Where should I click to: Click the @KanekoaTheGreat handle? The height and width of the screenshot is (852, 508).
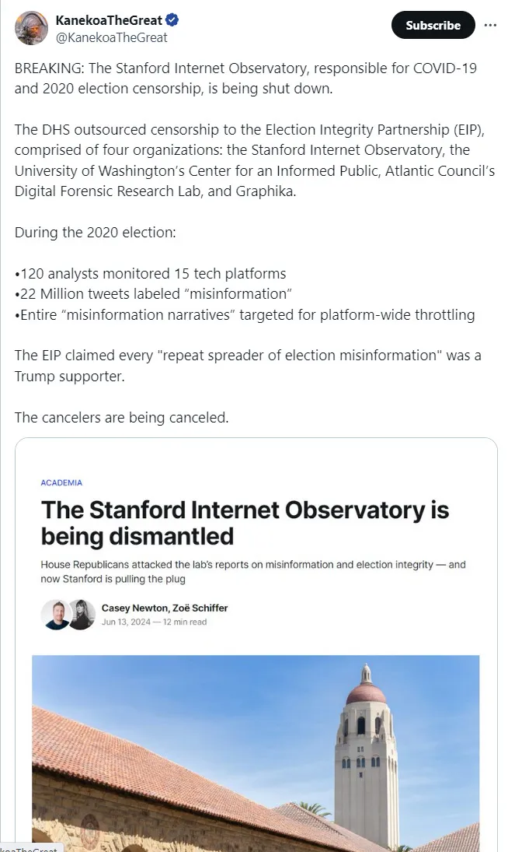(111, 37)
